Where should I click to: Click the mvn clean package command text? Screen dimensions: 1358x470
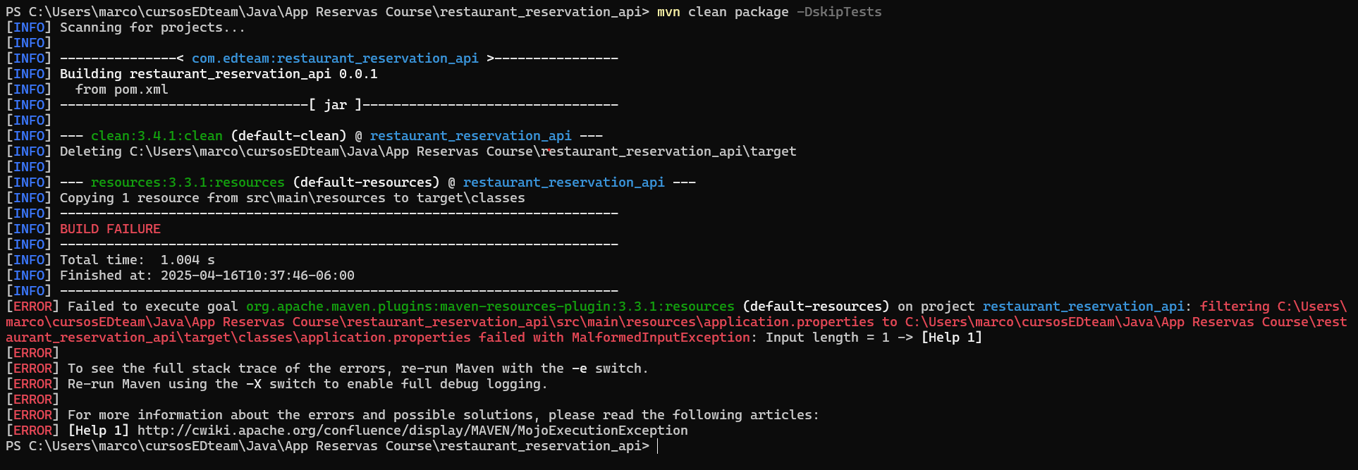tap(723, 12)
